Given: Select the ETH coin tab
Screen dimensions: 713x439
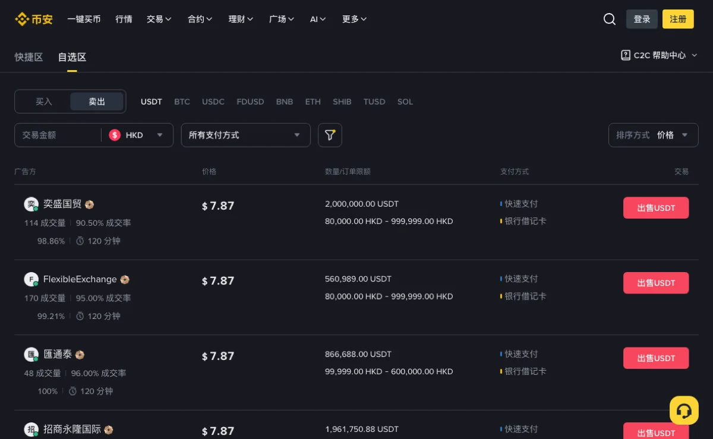Looking at the screenshot, I should point(313,102).
